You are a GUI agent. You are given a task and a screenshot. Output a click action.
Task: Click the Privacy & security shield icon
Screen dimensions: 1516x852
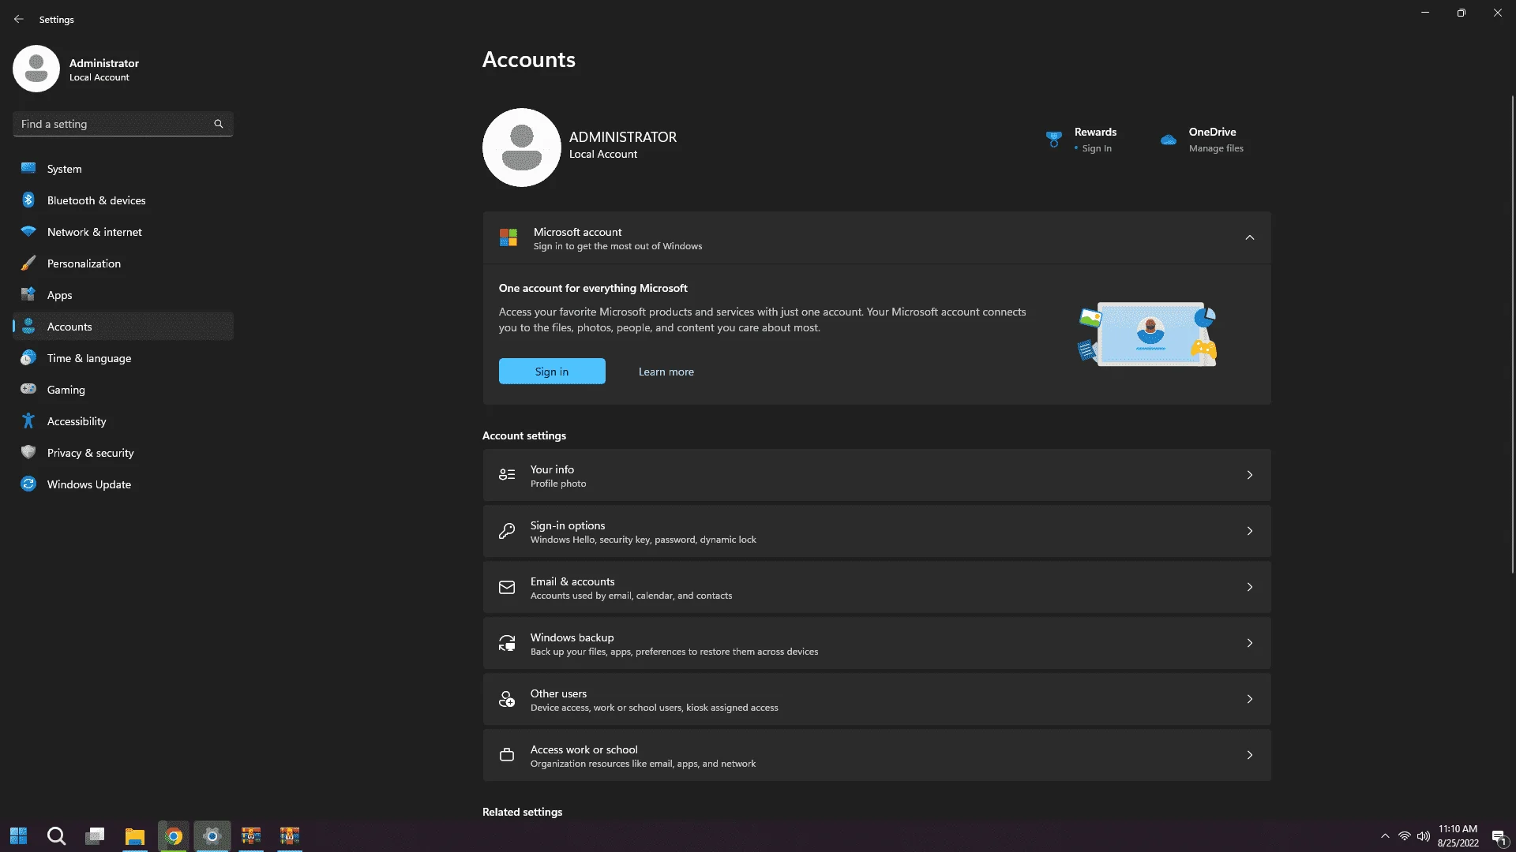click(x=28, y=452)
